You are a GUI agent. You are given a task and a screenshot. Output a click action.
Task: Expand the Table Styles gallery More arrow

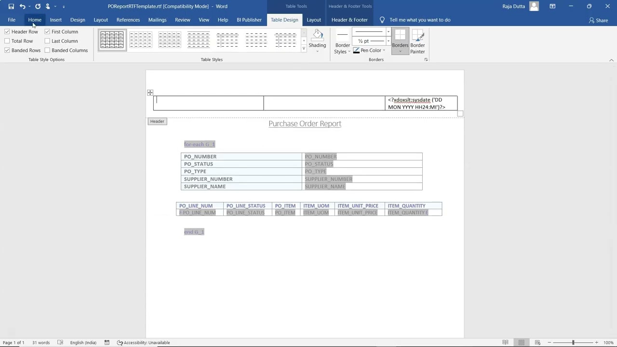pyautogui.click(x=304, y=49)
